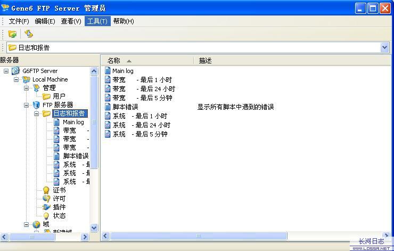The height and width of the screenshot is (251, 394).
Task: Click the list pane horizontal scrollbar thumb
Action: click(x=199, y=236)
